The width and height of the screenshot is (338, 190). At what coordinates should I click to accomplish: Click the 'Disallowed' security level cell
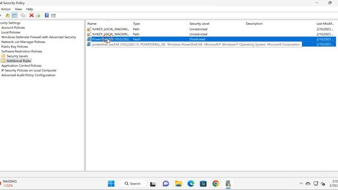(197, 39)
